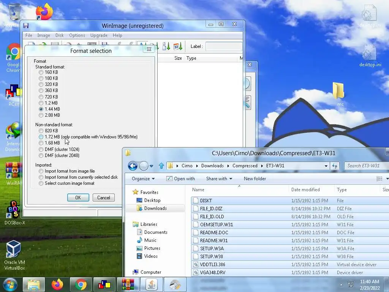389x292 pixels.
Task: Open the recent pages dropdown next to Forward
Action: point(151,166)
